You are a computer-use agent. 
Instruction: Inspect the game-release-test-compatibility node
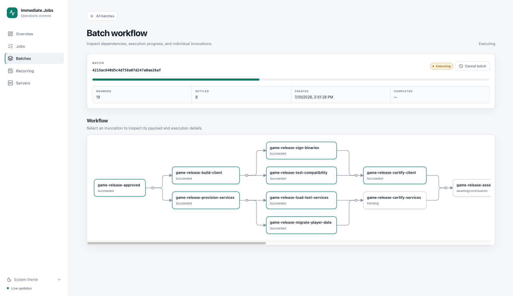click(302, 175)
